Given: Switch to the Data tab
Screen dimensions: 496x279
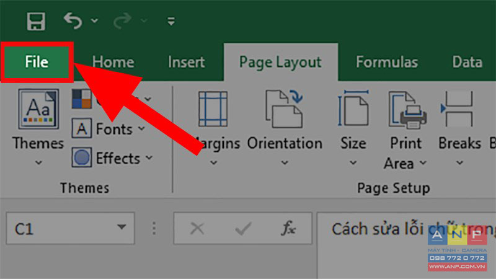Looking at the screenshot, I should click(467, 62).
